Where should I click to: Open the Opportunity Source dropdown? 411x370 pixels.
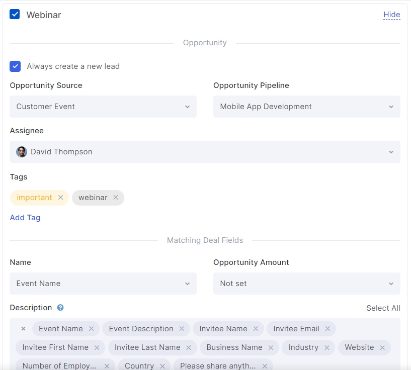click(x=103, y=107)
